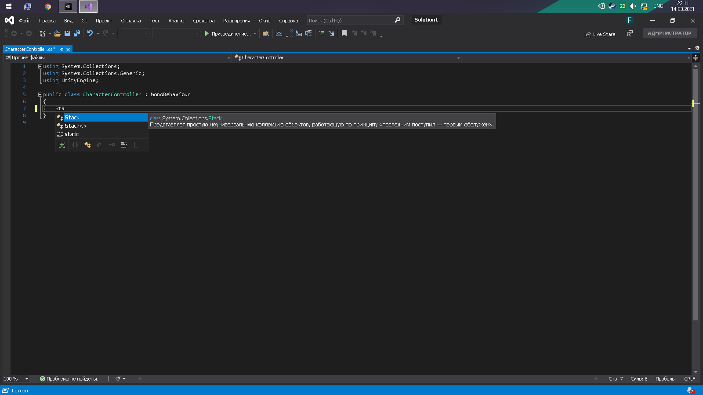Click the editor vertical scrollbar thumb
703x395 pixels.
click(696, 194)
